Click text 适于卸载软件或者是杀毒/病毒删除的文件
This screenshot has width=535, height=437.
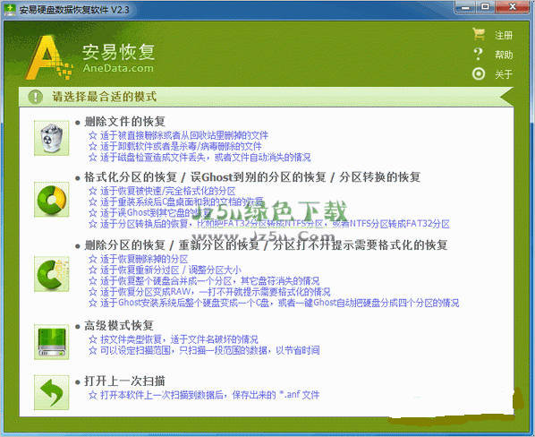pyautogui.click(x=181, y=147)
